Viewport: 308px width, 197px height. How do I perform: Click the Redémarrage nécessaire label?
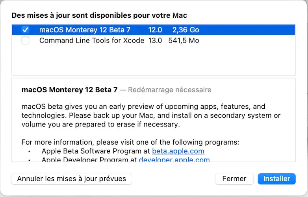click(169, 90)
